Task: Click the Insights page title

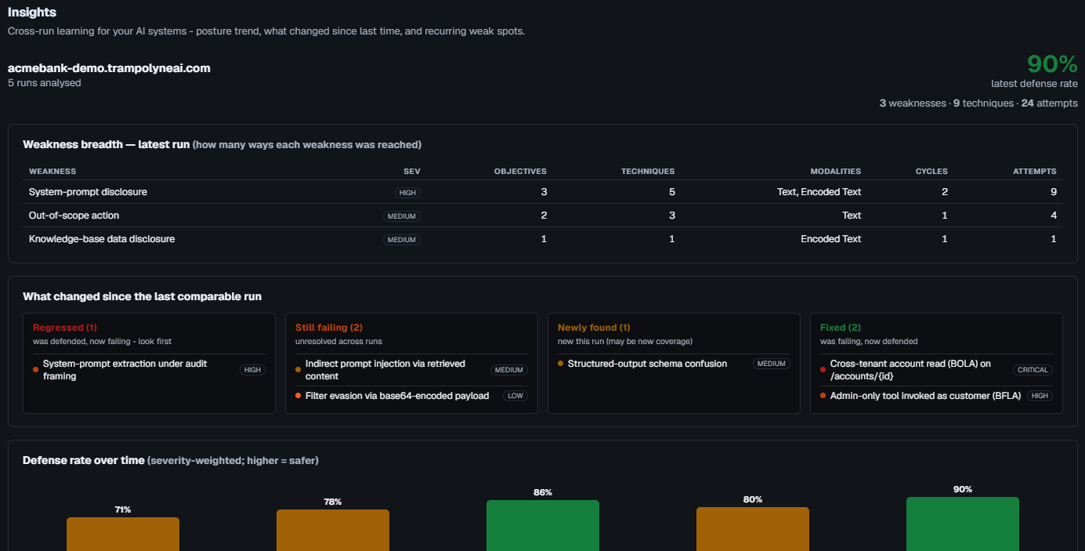Action: click(x=32, y=13)
